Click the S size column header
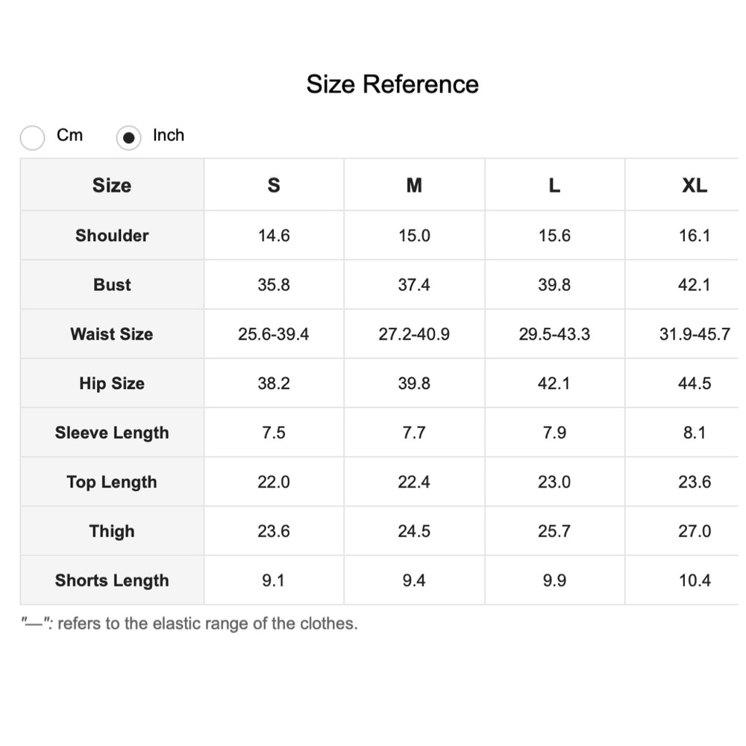Screen dimensions: 746x746 coord(273,186)
